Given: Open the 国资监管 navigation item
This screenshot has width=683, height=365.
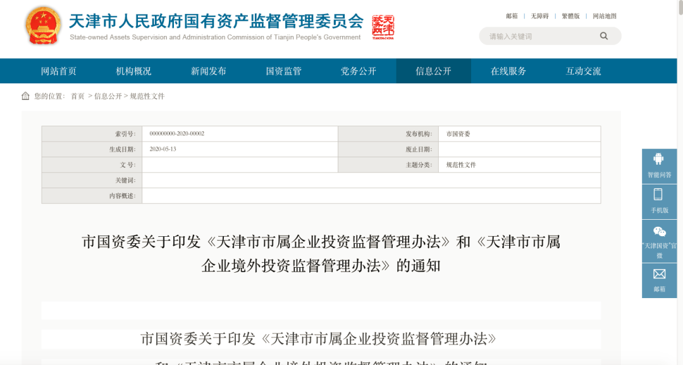Looking at the screenshot, I should tap(283, 71).
